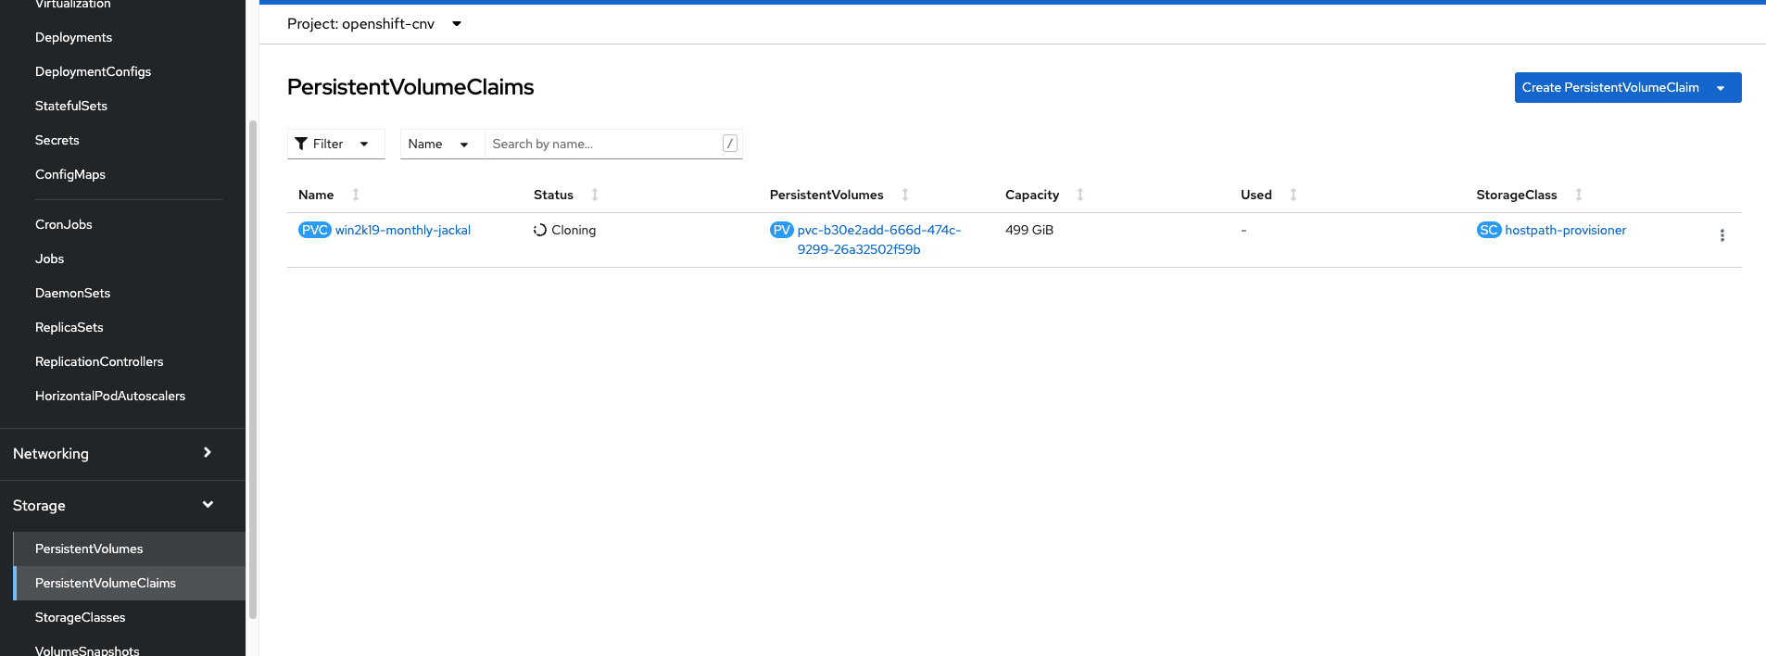Sort table by StorageClass column arrow
1766x656 pixels.
pyautogui.click(x=1579, y=195)
